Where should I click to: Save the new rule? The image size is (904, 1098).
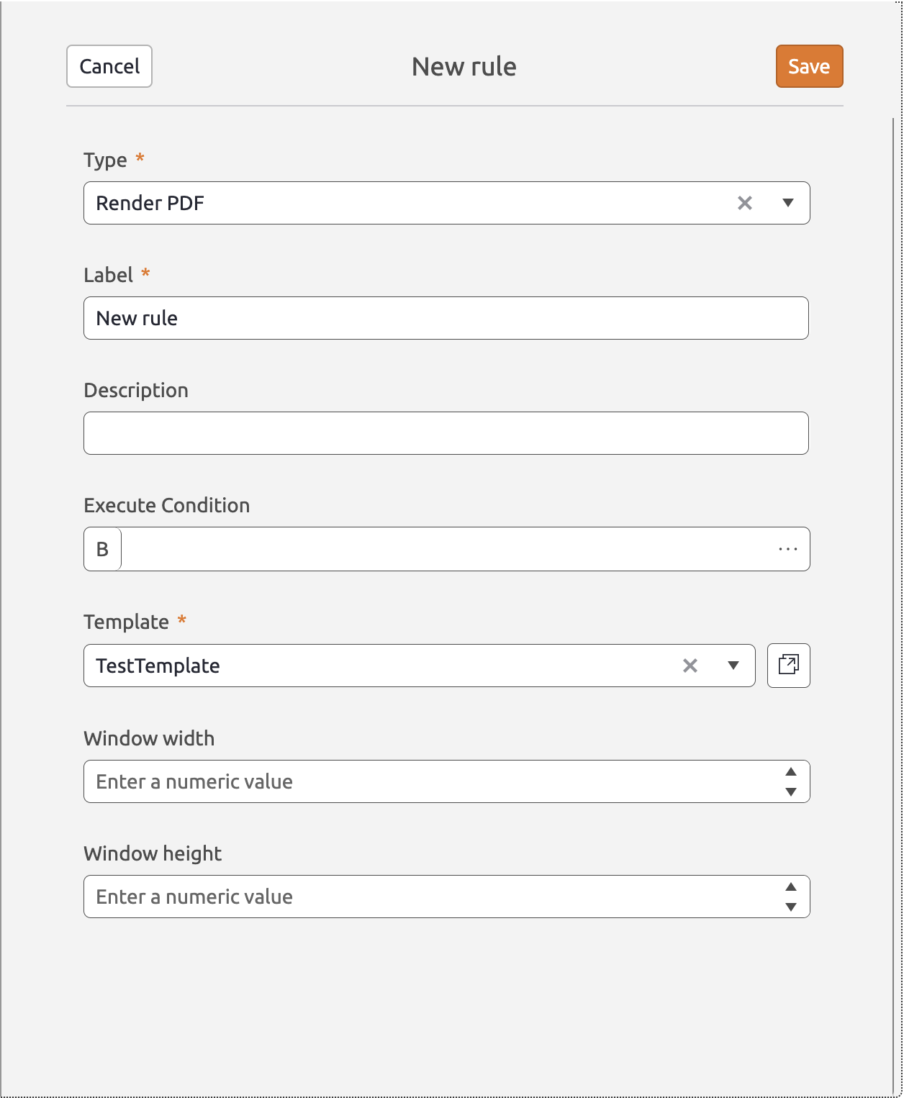click(808, 66)
